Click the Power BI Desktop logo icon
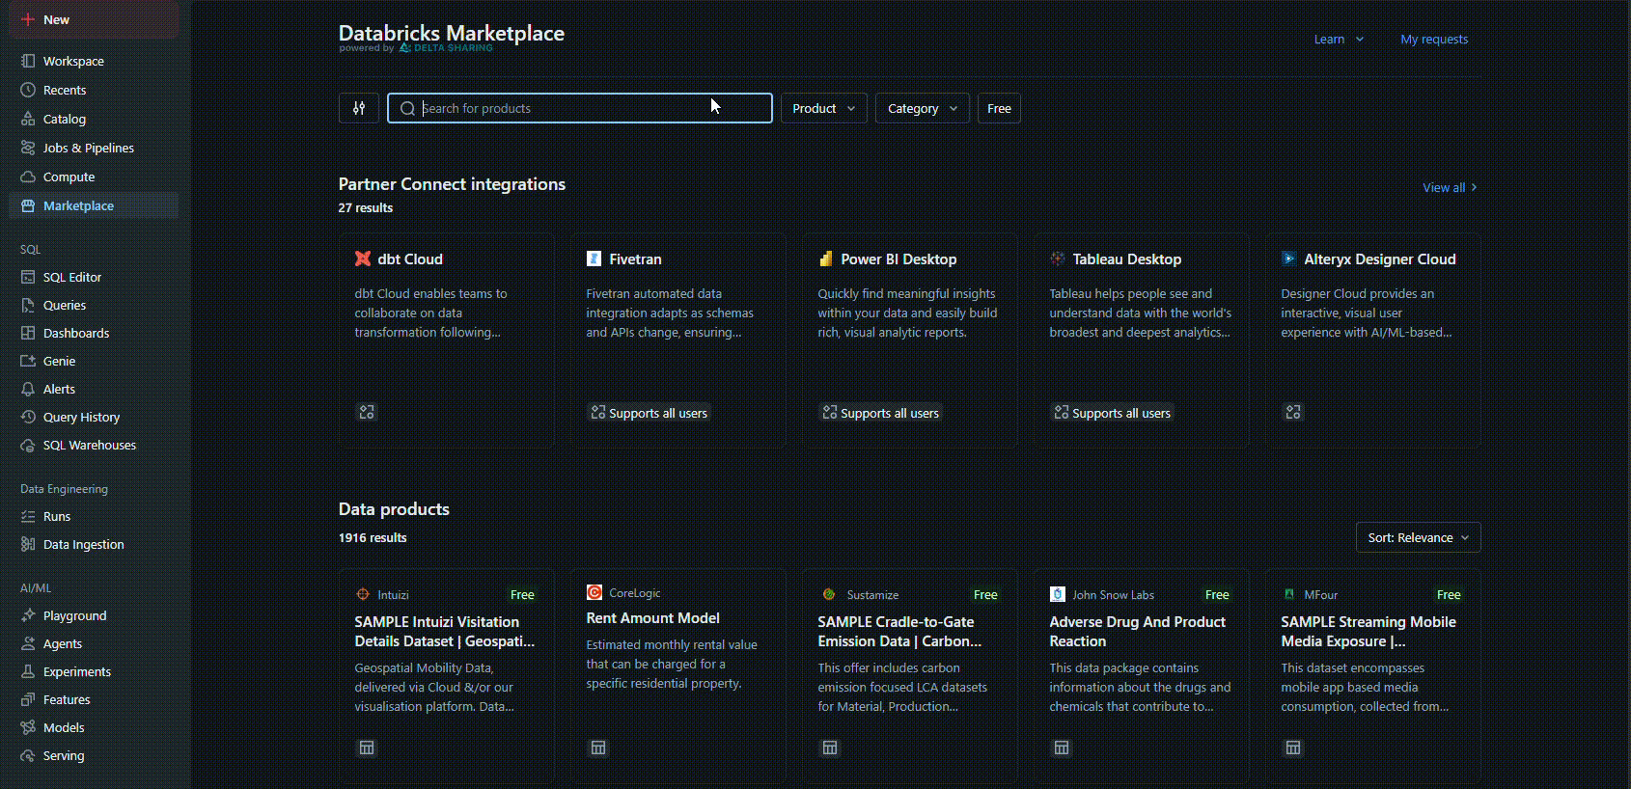 826,258
